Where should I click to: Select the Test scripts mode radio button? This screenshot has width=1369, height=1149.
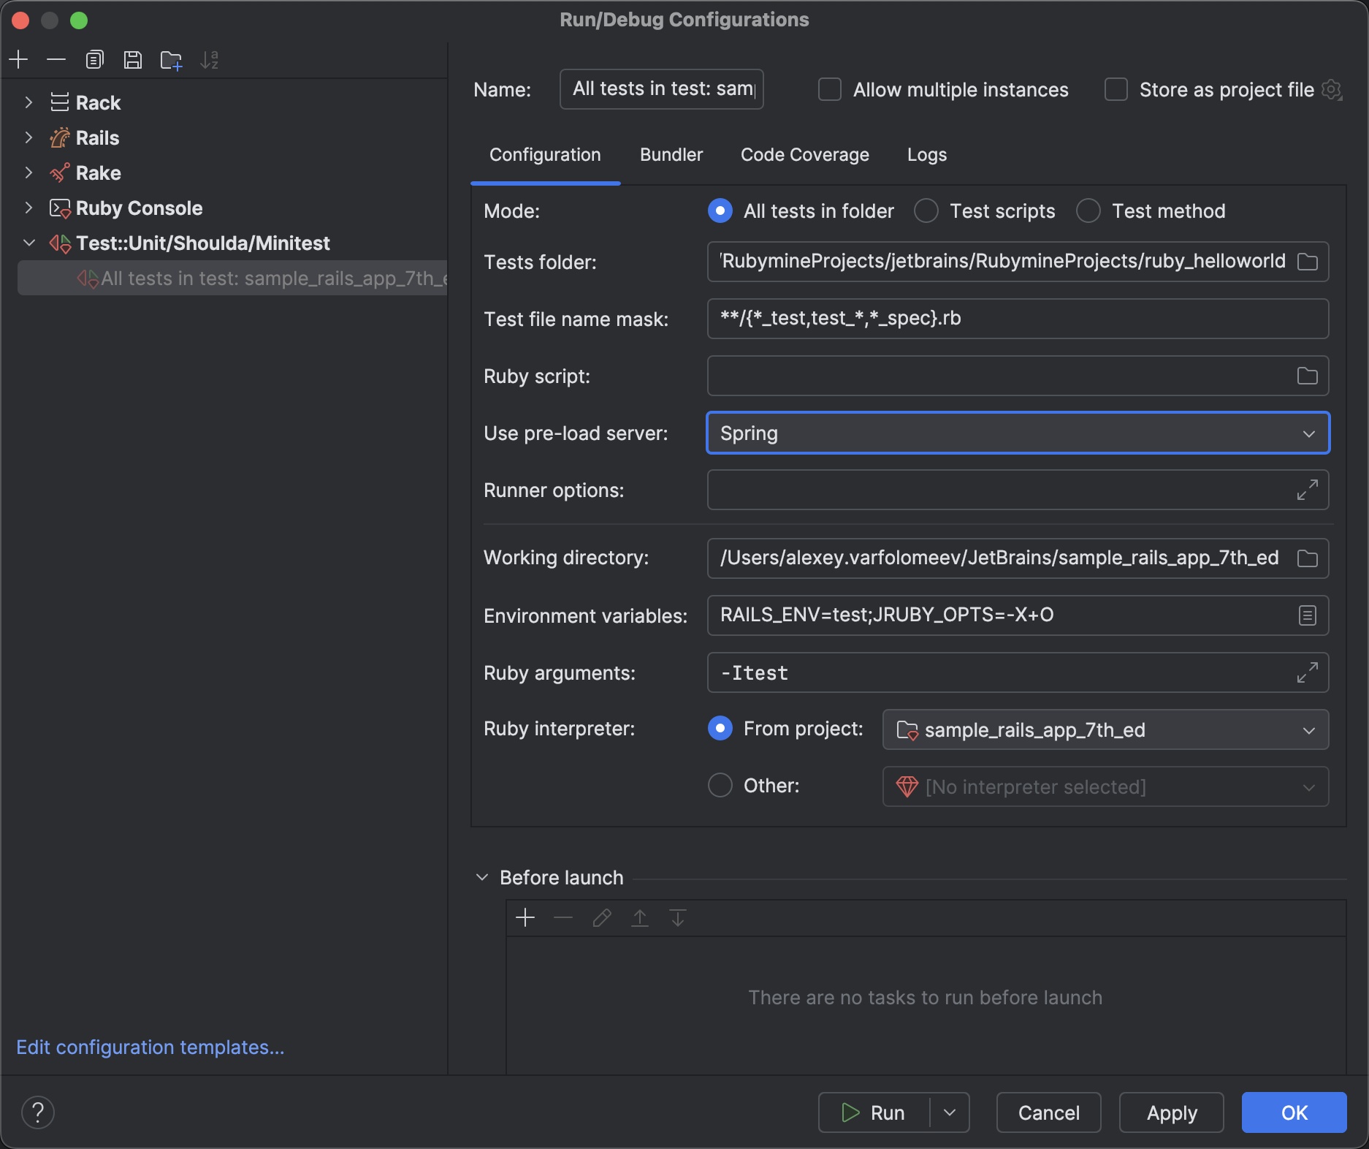926,211
